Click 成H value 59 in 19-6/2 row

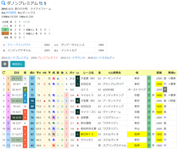(32, 106)
